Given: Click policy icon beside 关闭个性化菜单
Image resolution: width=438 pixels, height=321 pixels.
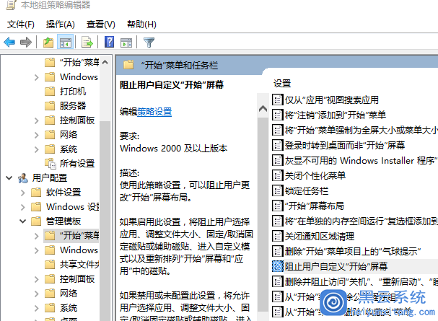Looking at the screenshot, I should click(x=277, y=175).
